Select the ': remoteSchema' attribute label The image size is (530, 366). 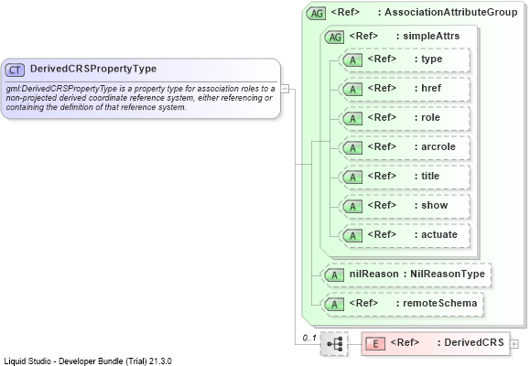pos(437,303)
